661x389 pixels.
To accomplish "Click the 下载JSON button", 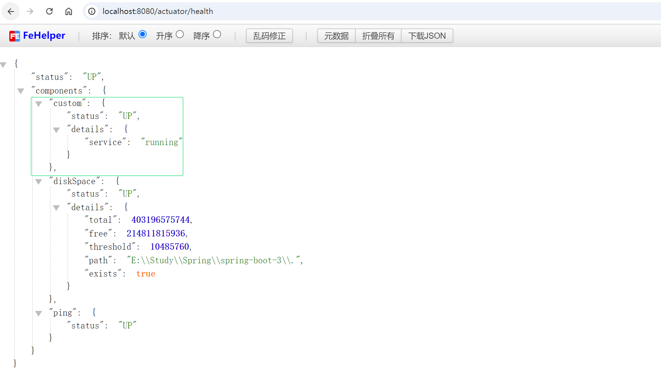I will 427,36.
